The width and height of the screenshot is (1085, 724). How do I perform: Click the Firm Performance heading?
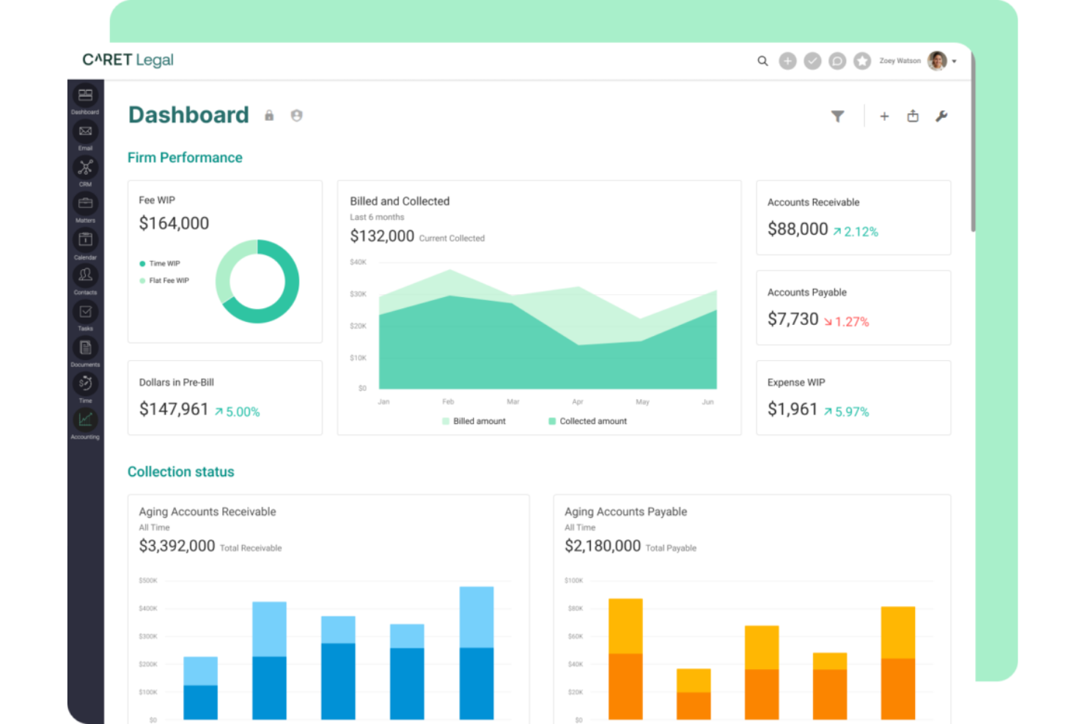[185, 157]
